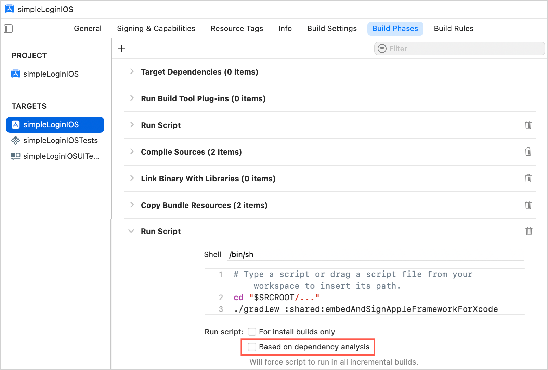Collapse the expanded Run Script section

(x=131, y=231)
